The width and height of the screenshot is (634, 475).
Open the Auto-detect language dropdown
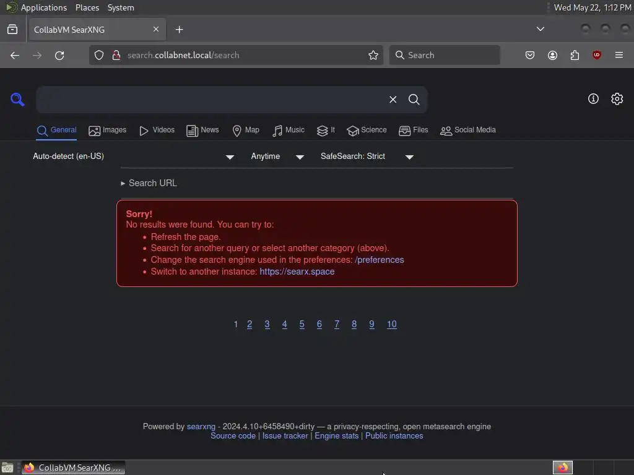pos(134,156)
